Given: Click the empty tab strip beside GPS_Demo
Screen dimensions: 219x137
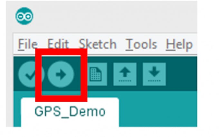Looking at the screenshot, I should [x=158, y=109].
